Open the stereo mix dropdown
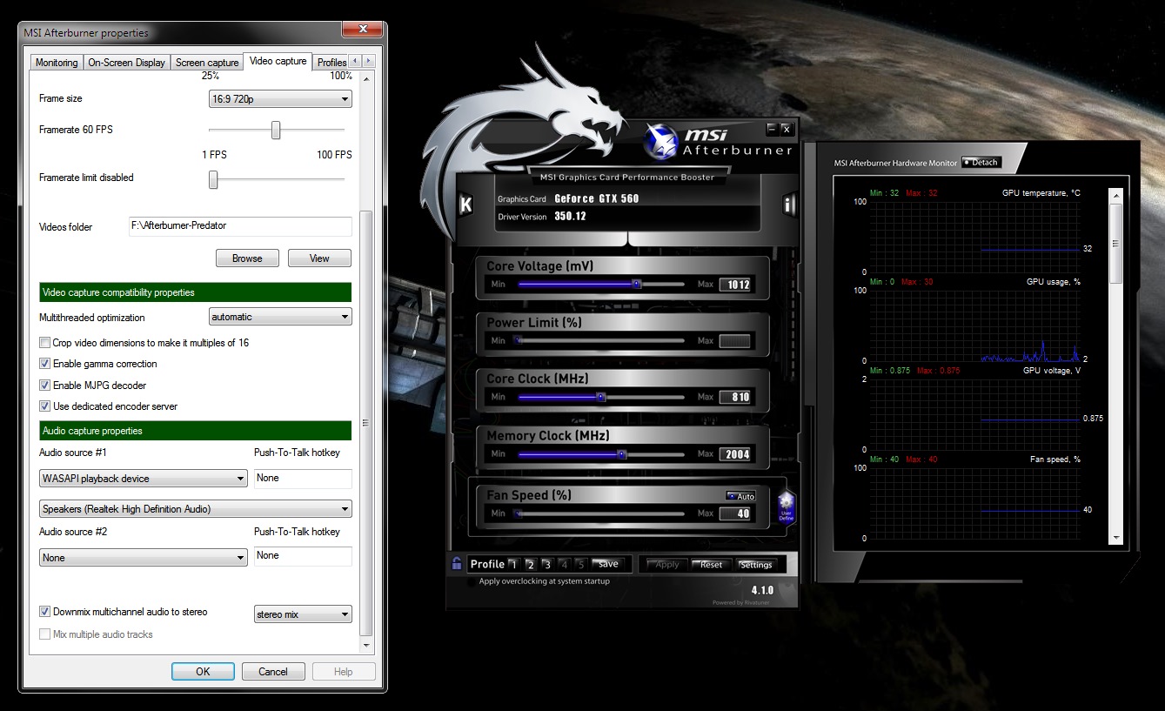 tap(303, 614)
